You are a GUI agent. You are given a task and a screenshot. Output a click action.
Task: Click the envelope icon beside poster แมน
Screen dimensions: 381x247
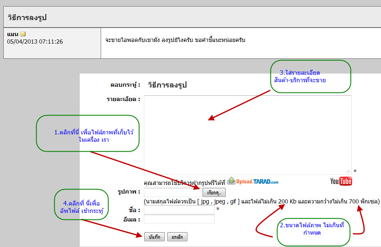pyautogui.click(x=23, y=34)
